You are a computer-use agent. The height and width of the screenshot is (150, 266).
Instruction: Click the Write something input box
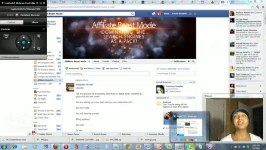[107, 74]
